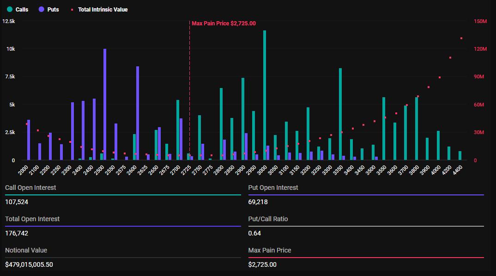
Task: Click the 4400 strike label on the x-axis
Action: (x=457, y=170)
